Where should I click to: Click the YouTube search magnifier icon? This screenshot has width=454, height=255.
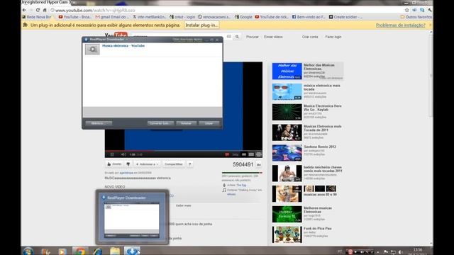[x=237, y=37]
